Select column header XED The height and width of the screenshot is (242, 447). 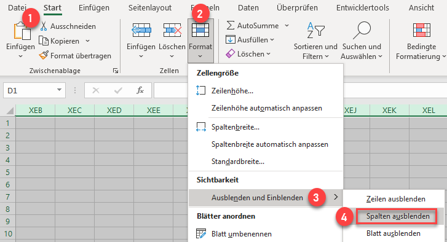(114, 110)
